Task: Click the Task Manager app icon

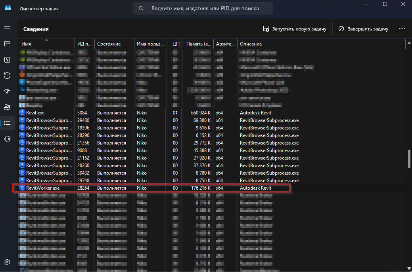Action: [8, 8]
